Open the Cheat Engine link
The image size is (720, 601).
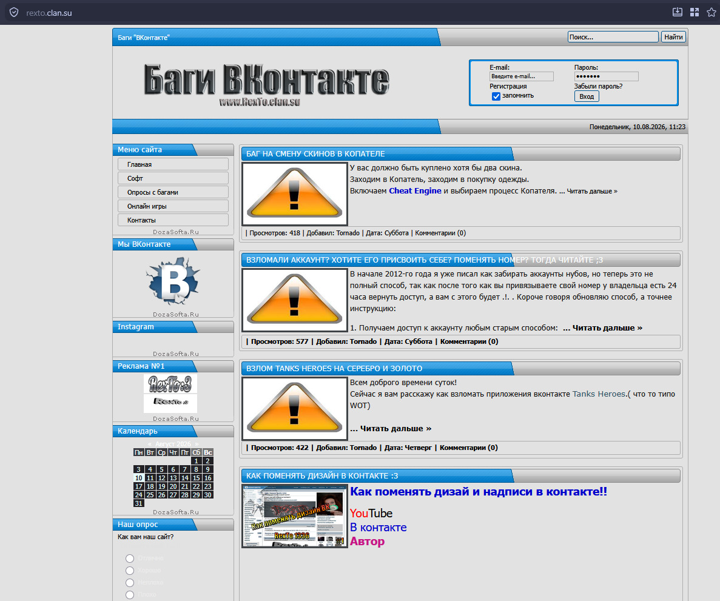click(x=415, y=190)
